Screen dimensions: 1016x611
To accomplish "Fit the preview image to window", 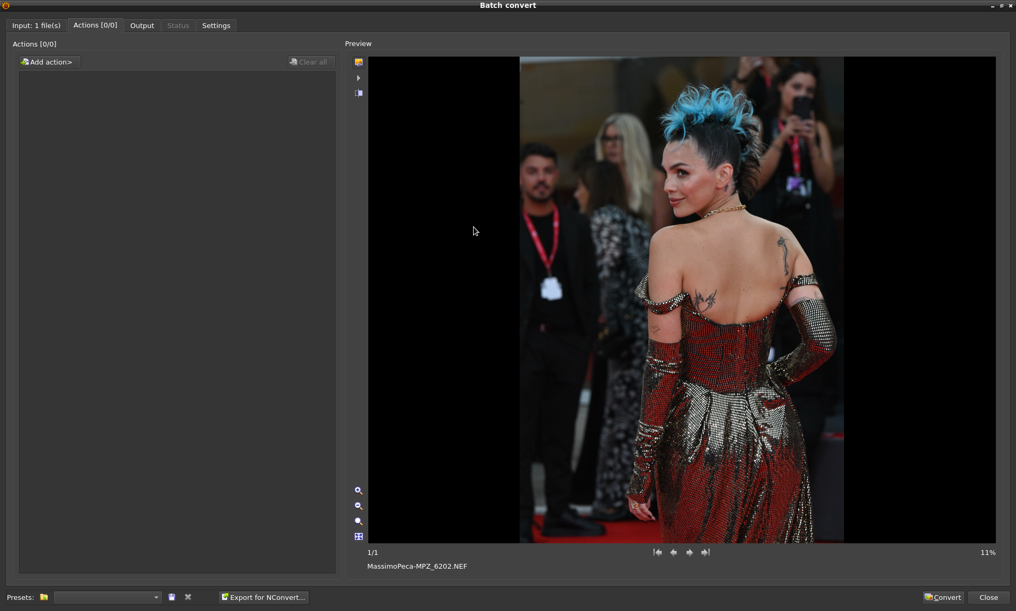I will [359, 536].
